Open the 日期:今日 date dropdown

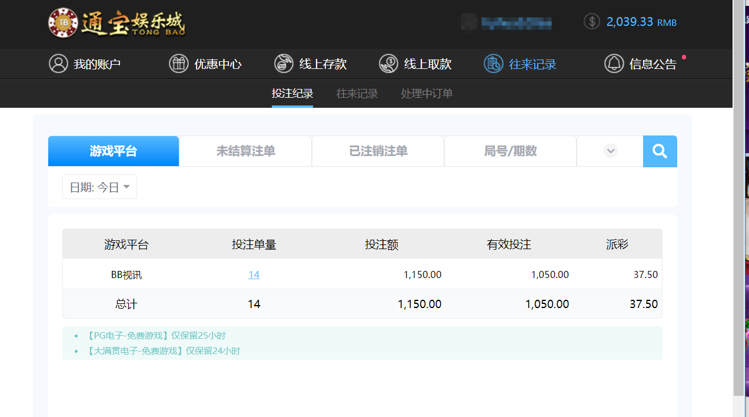[x=99, y=187]
